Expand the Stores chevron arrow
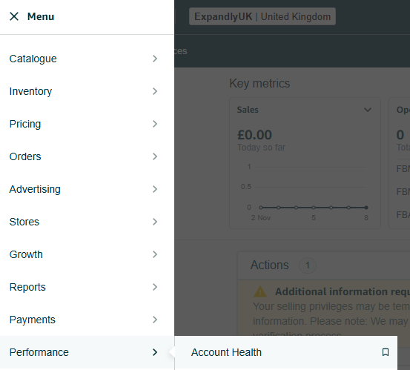 click(x=155, y=222)
